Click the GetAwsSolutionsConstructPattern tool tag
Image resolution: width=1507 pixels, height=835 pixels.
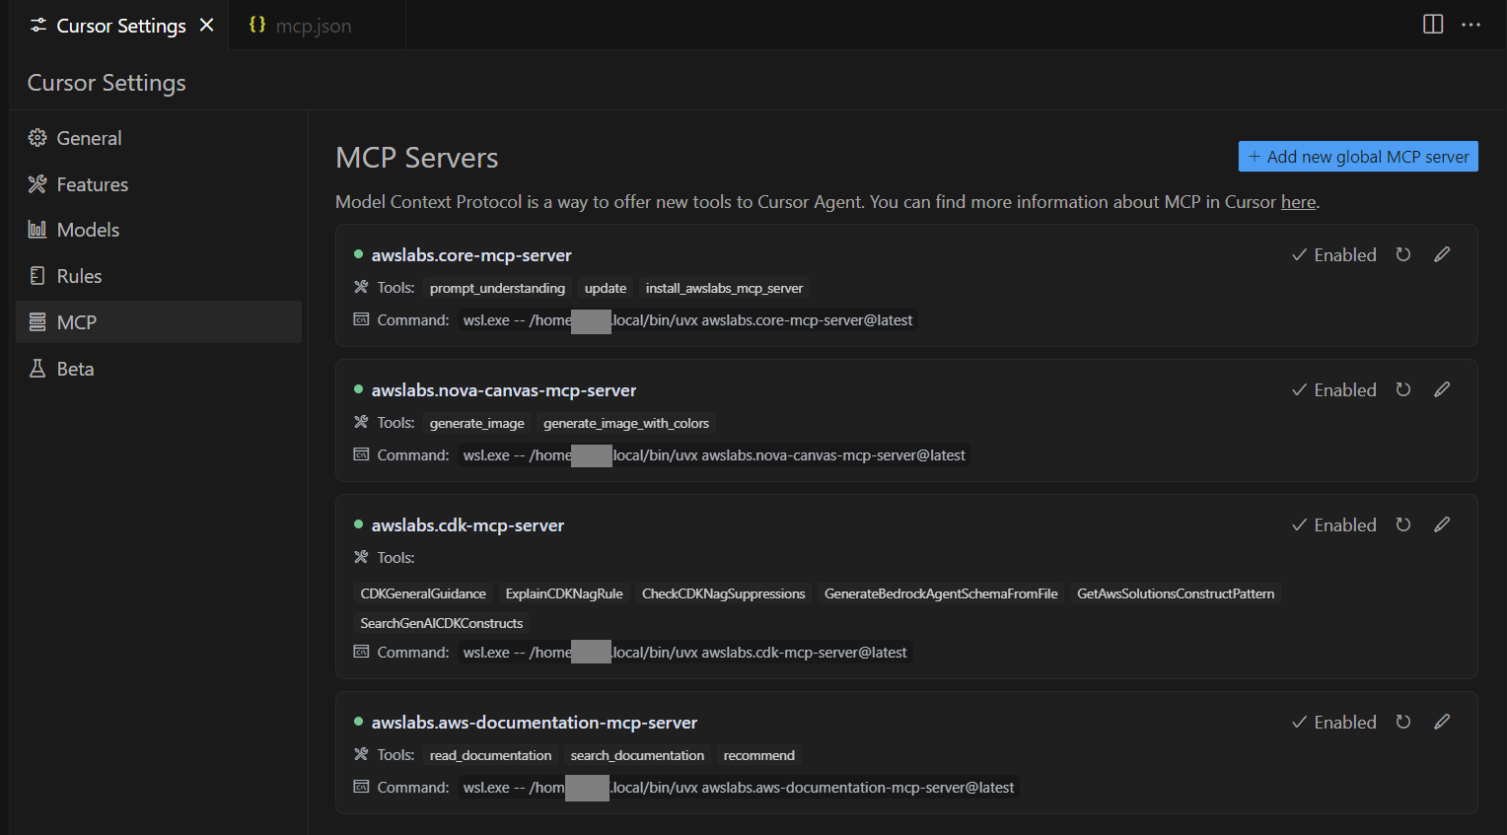click(1176, 593)
